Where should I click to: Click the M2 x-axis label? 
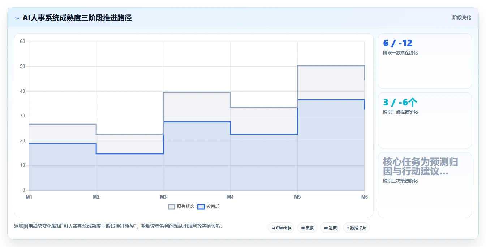point(96,197)
